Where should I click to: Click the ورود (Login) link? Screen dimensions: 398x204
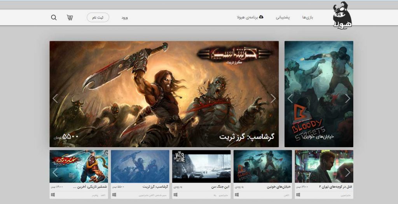124,18
